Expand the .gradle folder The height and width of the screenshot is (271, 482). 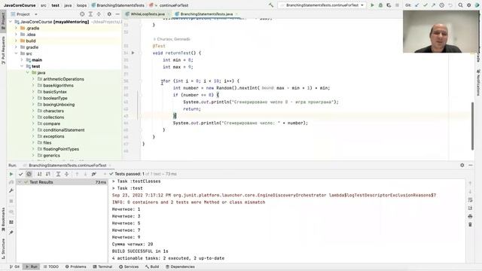click(x=17, y=28)
